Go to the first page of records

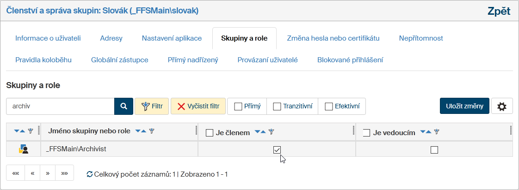16,173
